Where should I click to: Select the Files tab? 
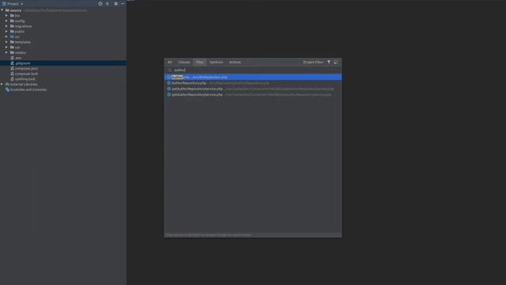tap(200, 62)
